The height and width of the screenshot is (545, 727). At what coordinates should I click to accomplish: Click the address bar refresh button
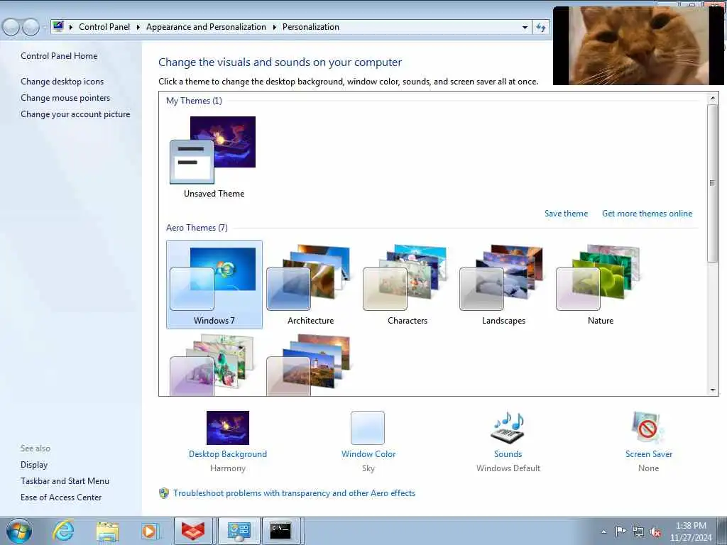(540, 28)
